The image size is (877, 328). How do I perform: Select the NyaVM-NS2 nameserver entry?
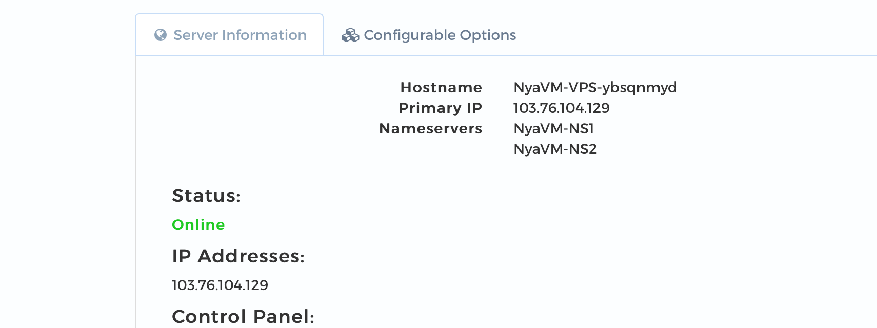pos(555,149)
